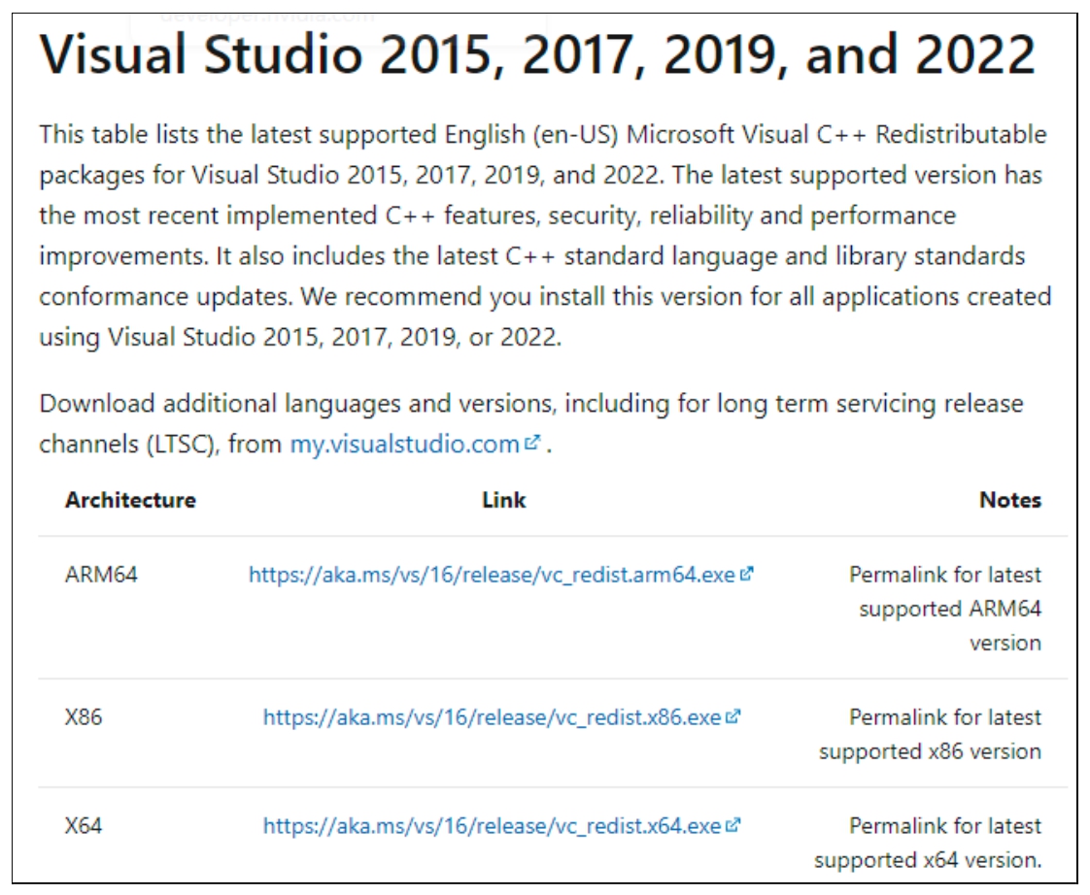Click the Link column header
Image resolution: width=1090 pixels, height=895 pixels.
[x=503, y=501]
